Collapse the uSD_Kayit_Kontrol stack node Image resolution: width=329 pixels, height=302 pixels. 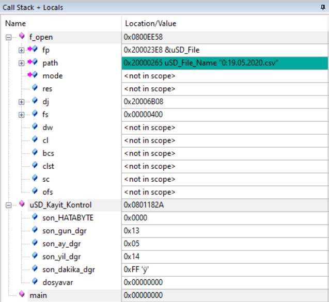pos(8,205)
